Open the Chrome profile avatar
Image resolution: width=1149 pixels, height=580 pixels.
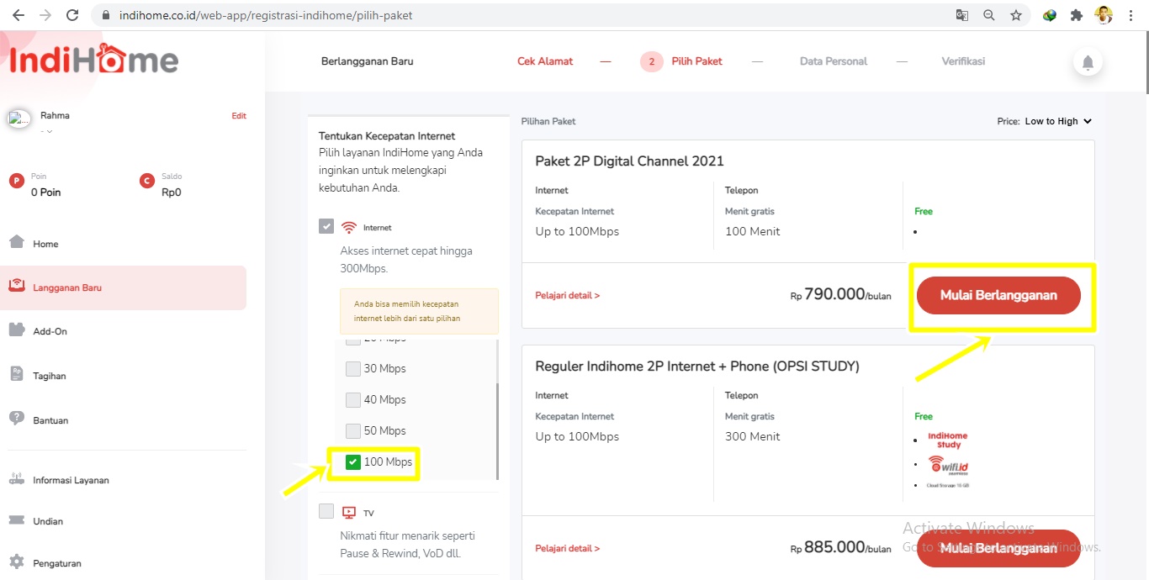coord(1104,15)
